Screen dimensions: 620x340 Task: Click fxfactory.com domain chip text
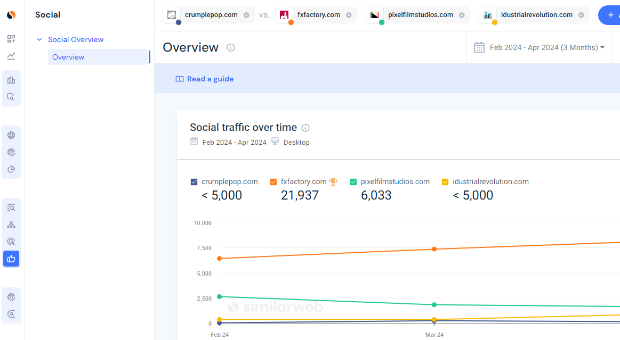[x=319, y=15]
